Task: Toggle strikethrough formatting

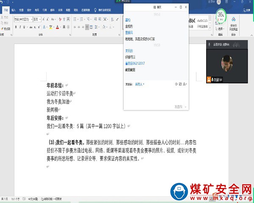Action: tap(31, 27)
